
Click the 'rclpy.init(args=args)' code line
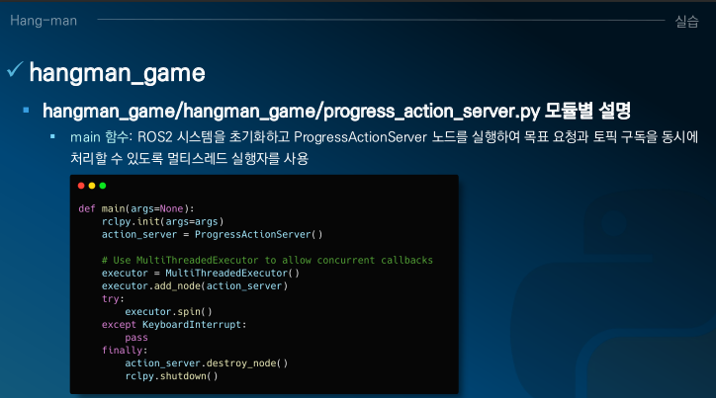162,221
